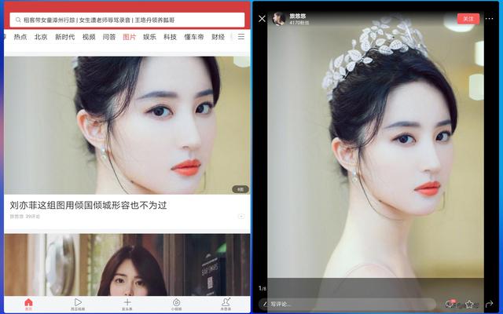Close the photo viewer with X icon

pyautogui.click(x=262, y=19)
